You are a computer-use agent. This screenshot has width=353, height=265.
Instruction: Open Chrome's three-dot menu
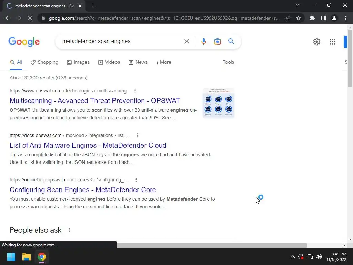tap(345, 18)
